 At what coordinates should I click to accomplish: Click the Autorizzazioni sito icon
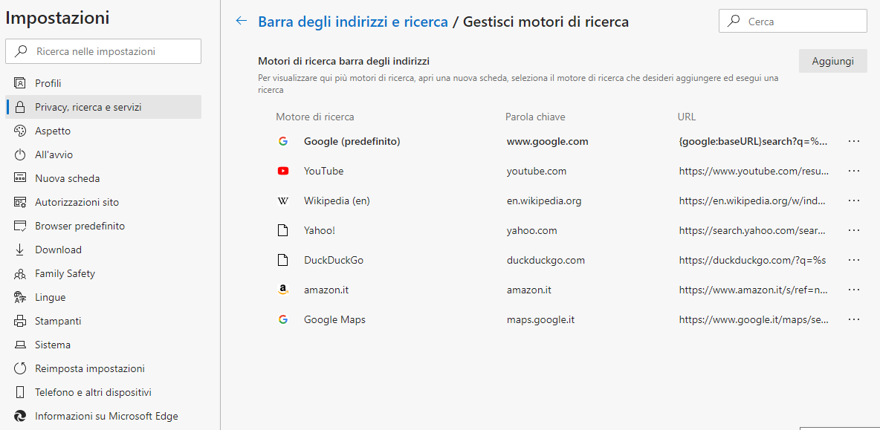[20, 203]
